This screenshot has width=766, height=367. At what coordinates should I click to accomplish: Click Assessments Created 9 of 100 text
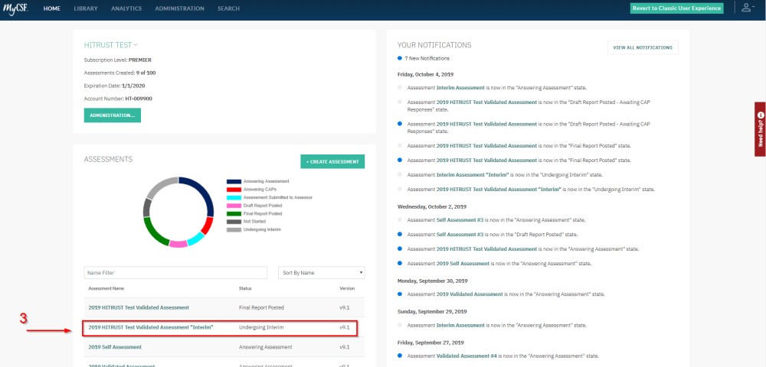pos(119,73)
